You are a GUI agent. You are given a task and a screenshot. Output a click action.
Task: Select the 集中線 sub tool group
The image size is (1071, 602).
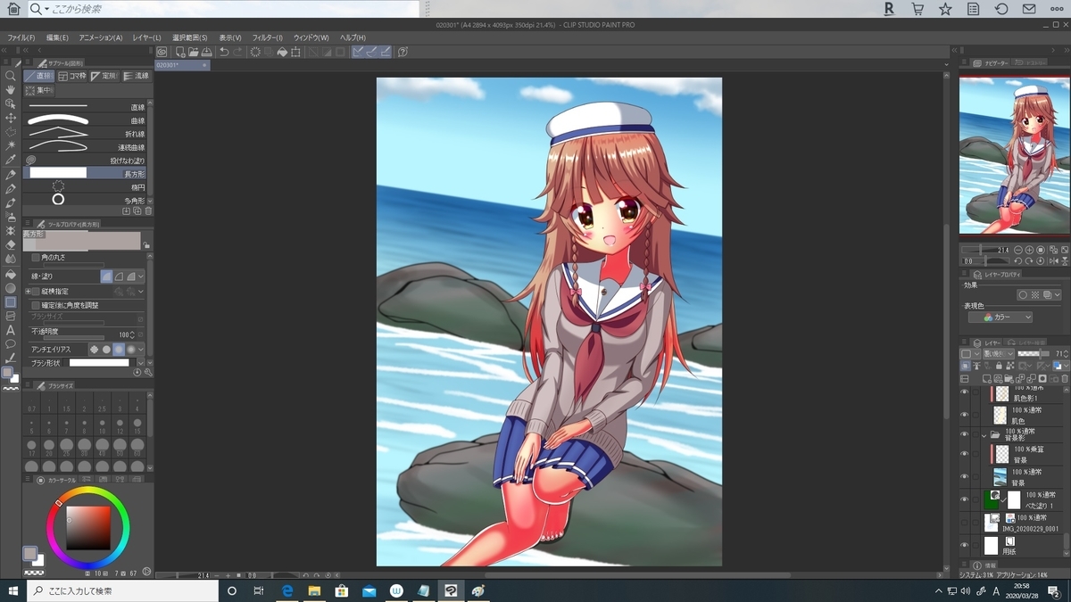point(39,90)
